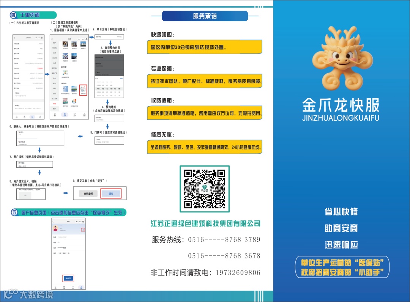Click the 提交 button in step 9

click(x=111, y=193)
